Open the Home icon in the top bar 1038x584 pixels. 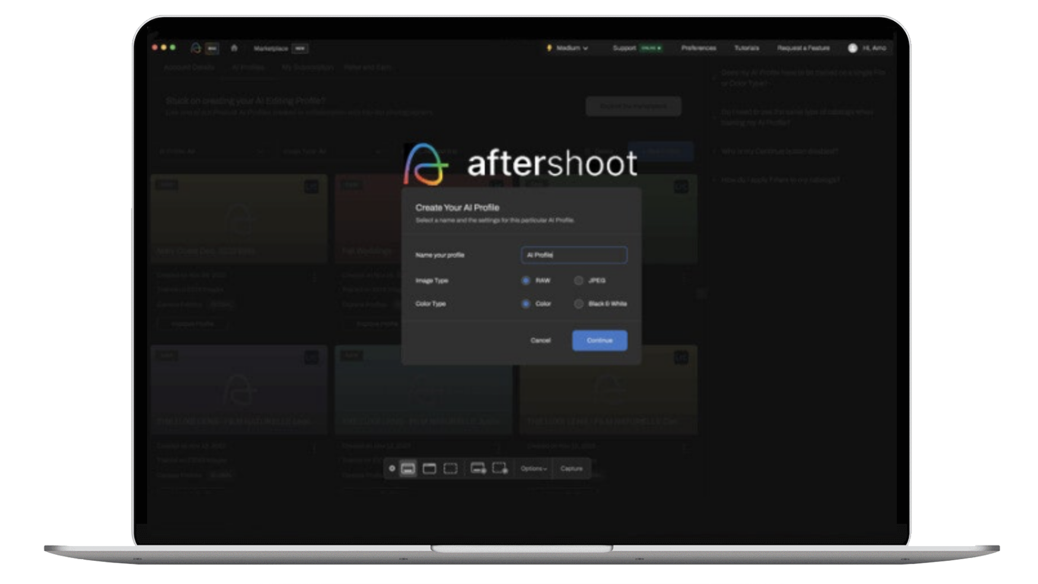(234, 49)
